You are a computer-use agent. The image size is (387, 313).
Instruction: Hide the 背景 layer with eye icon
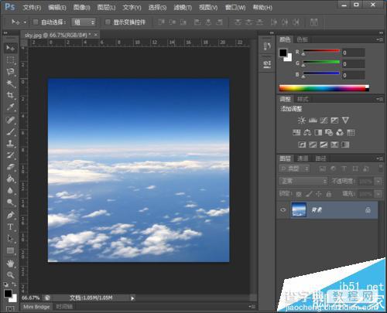coord(283,210)
